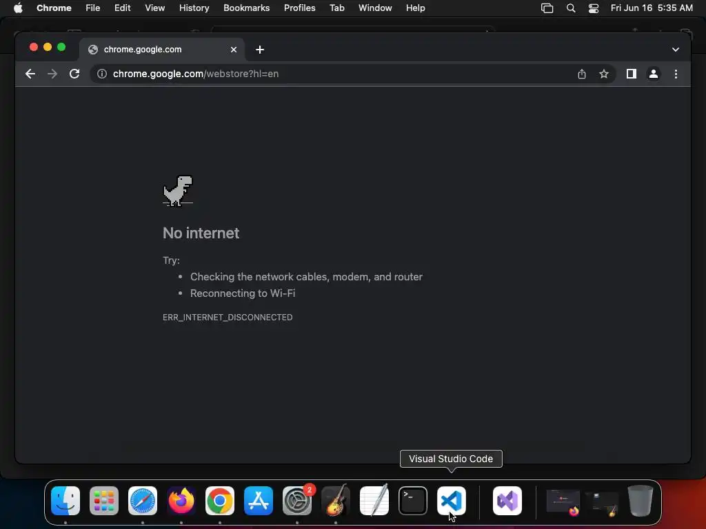This screenshot has width=706, height=529.
Task: Open Launchpad from the Dock
Action: (104, 501)
